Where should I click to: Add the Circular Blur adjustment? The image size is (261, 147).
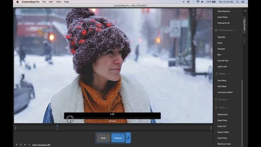click(x=223, y=61)
